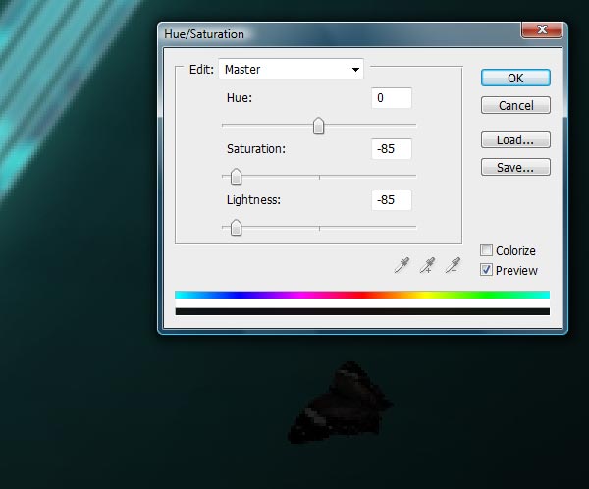Select the add-to-sample eyedropper tool
Screen dimensions: 589x489
click(427, 265)
